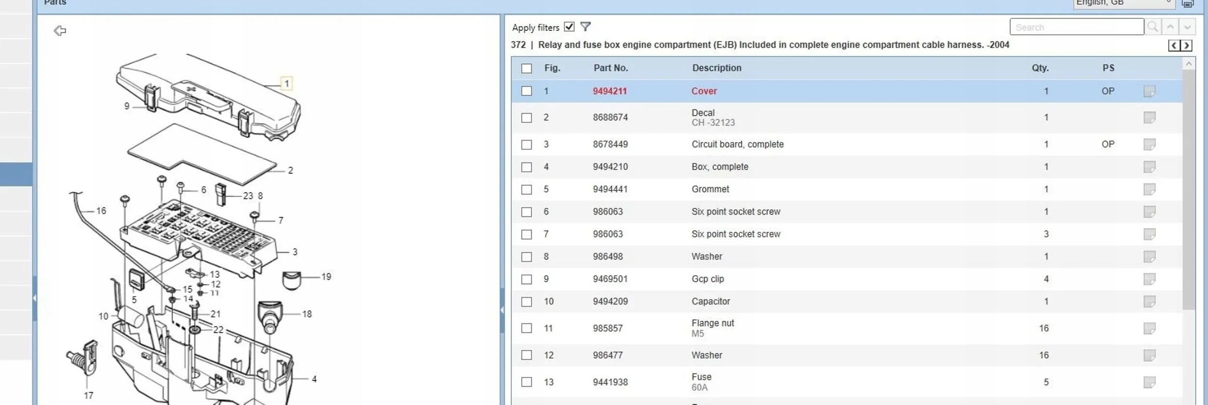Jump to previous search result arrow
The width and height of the screenshot is (1208, 405).
(1170, 27)
